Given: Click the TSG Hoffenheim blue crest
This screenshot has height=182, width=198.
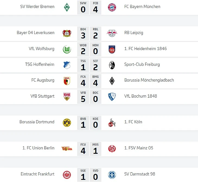Looking at the screenshot, I should click(x=67, y=65).
